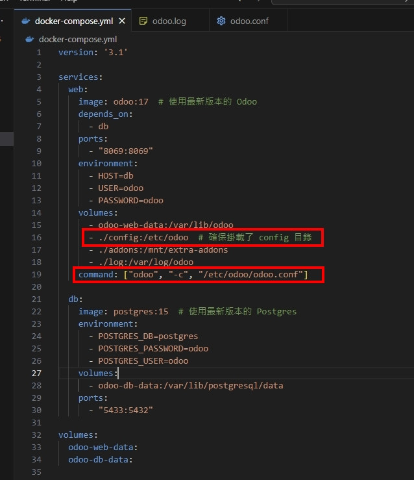
Task: Click the odoo-web-data: key on line 33
Action: click(103, 448)
